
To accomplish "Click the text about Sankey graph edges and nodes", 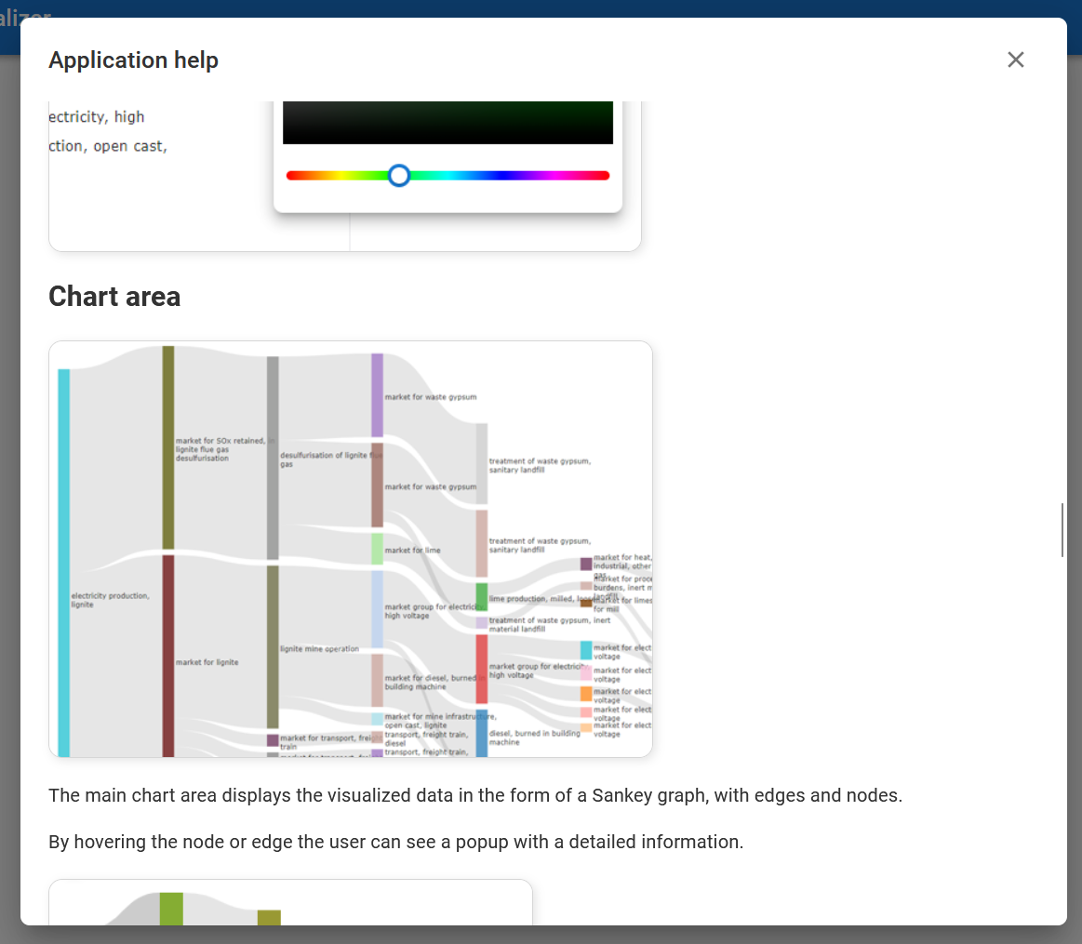I will 475,795.
